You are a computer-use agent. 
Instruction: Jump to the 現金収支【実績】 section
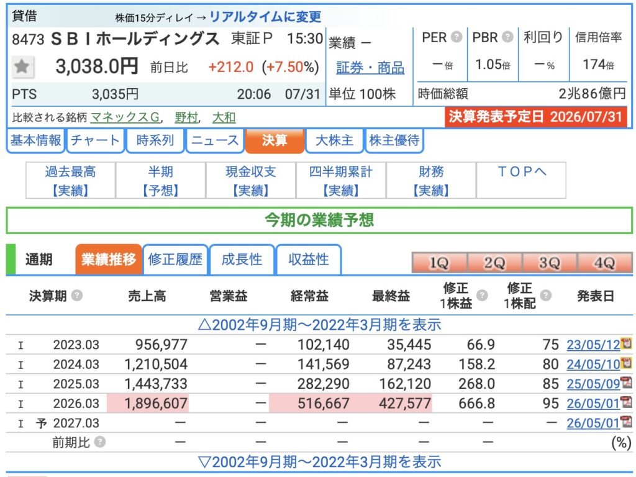251,181
